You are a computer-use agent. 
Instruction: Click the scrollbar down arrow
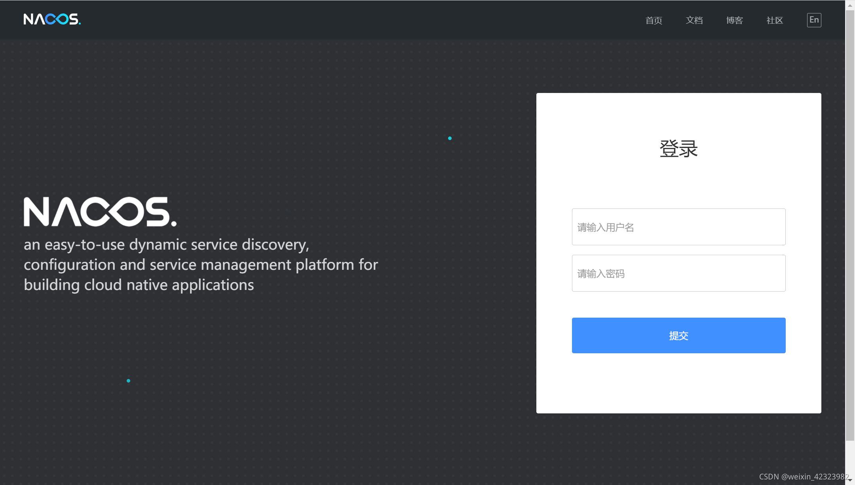(850, 480)
